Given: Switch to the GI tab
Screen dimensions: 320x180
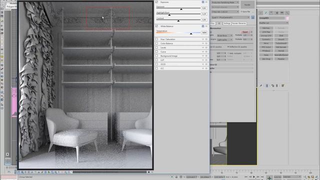Looking at the screenshot, I should click(219, 23).
